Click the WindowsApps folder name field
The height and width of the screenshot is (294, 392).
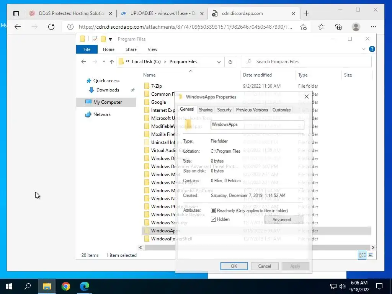click(257, 125)
